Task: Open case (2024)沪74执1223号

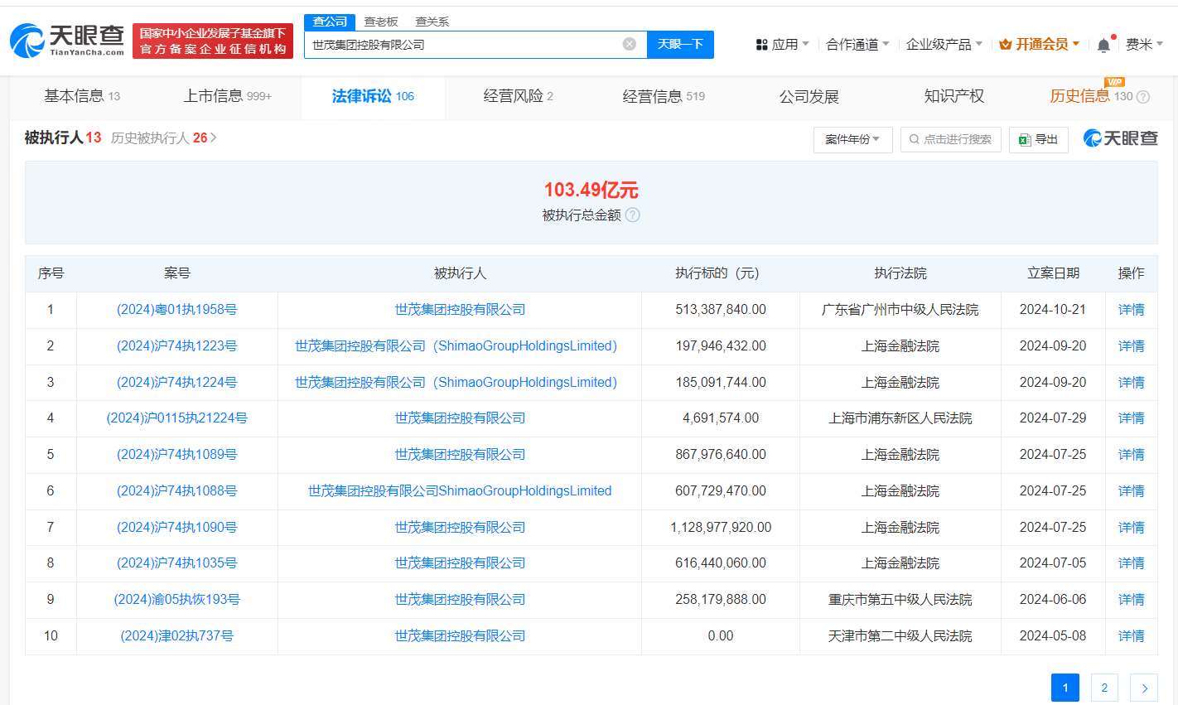Action: pyautogui.click(x=177, y=345)
